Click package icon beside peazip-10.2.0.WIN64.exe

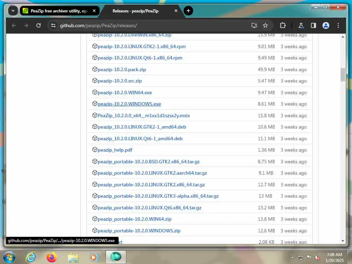(x=95, y=92)
